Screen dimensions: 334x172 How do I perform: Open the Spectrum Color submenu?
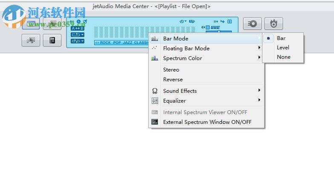[x=206, y=58]
